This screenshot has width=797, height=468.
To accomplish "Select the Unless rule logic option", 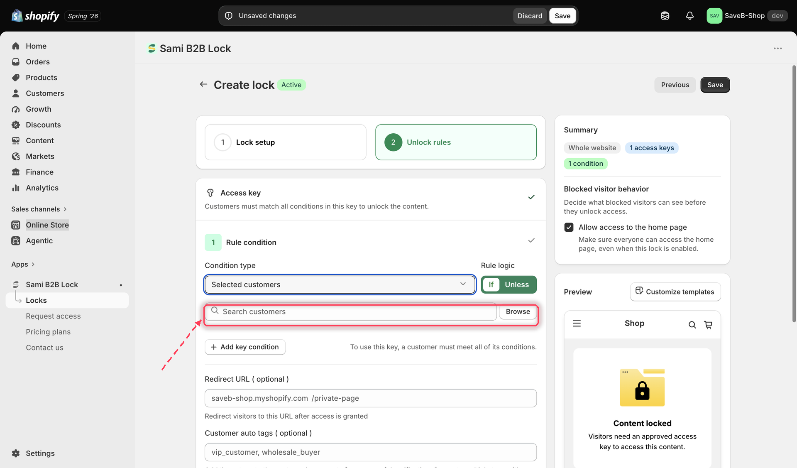I will click(517, 285).
